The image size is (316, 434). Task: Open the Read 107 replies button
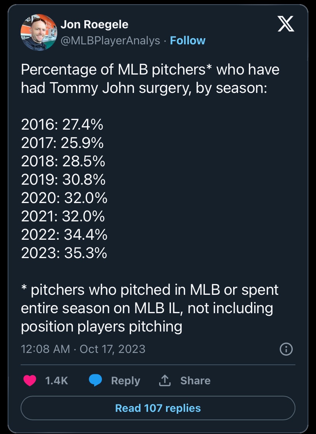(x=158, y=408)
